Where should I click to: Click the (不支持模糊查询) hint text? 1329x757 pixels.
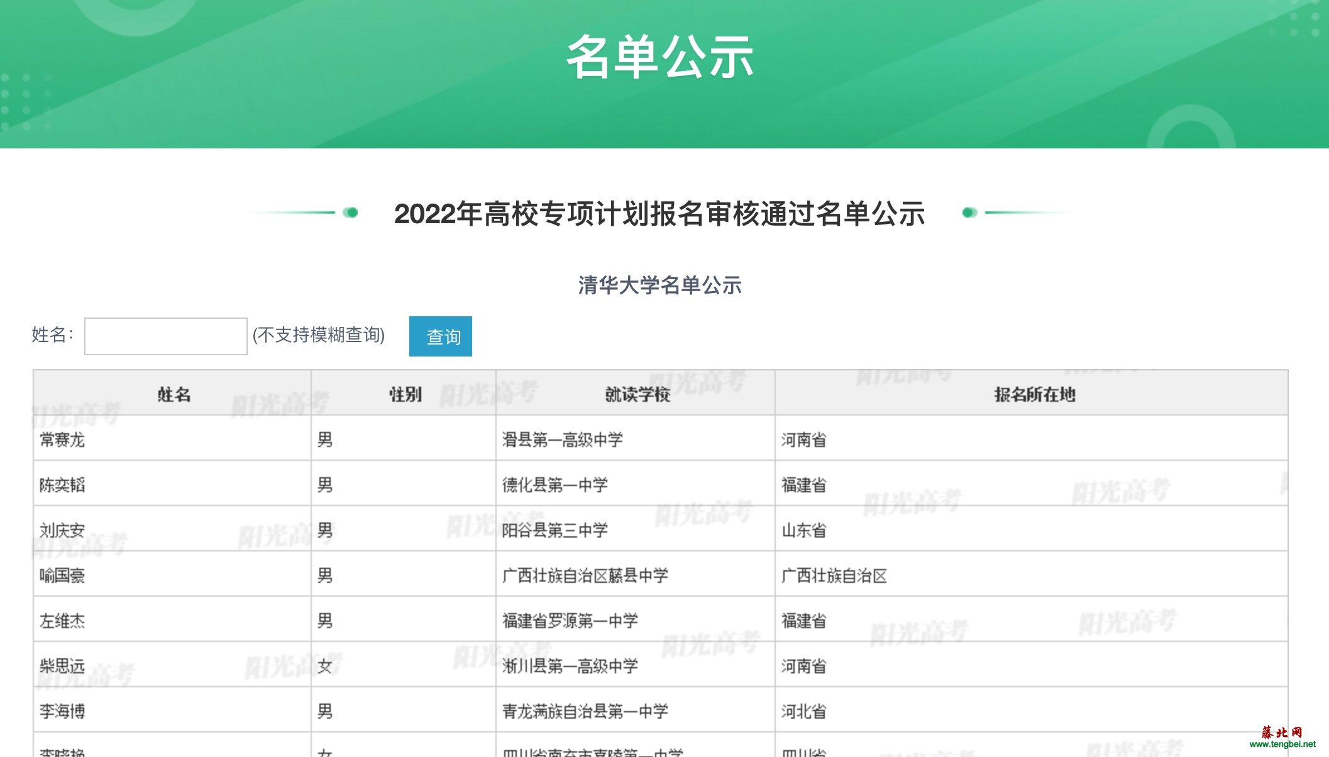tap(319, 334)
